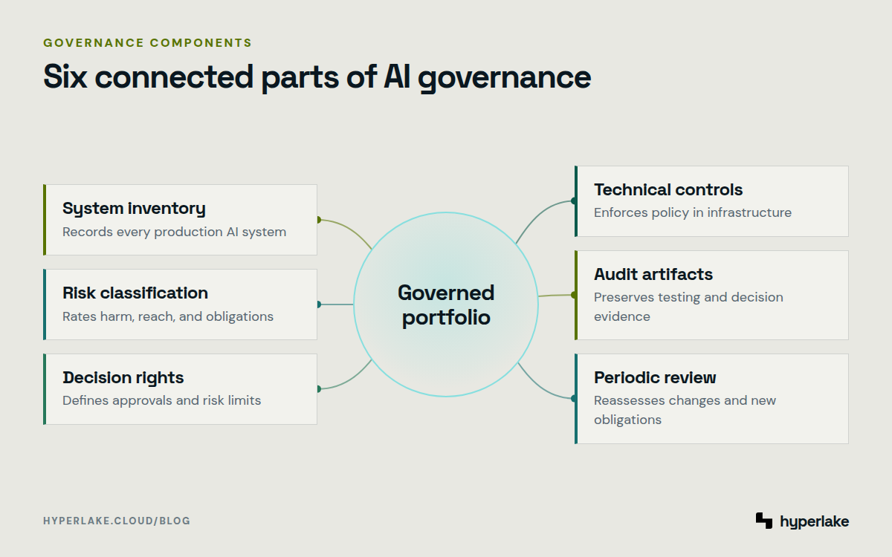Click Rates harm, reach, and obligations text
Screen dimensions: 892x557
[x=168, y=316]
